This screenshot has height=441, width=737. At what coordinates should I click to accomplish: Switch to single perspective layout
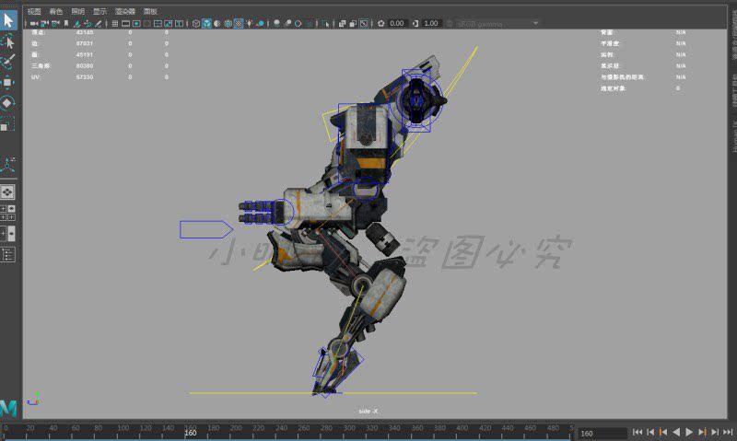coord(7,191)
